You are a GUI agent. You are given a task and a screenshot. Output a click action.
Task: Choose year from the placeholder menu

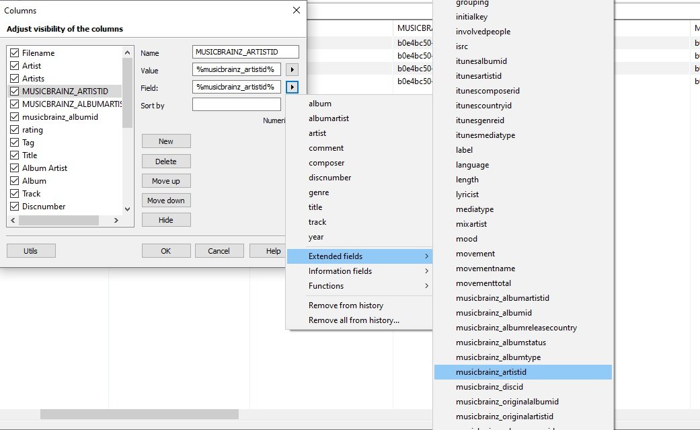tap(359, 237)
